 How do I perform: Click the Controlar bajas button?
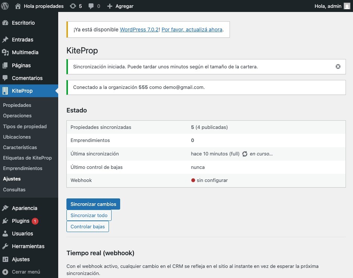coord(88,226)
